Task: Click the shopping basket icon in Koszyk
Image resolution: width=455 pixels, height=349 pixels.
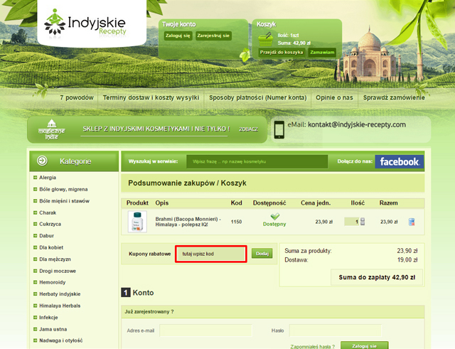Action: click(265, 39)
